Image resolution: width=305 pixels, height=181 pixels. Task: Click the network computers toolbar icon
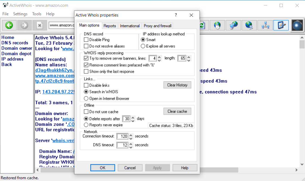point(265,25)
